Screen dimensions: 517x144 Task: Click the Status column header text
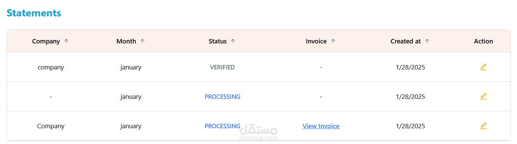218,41
